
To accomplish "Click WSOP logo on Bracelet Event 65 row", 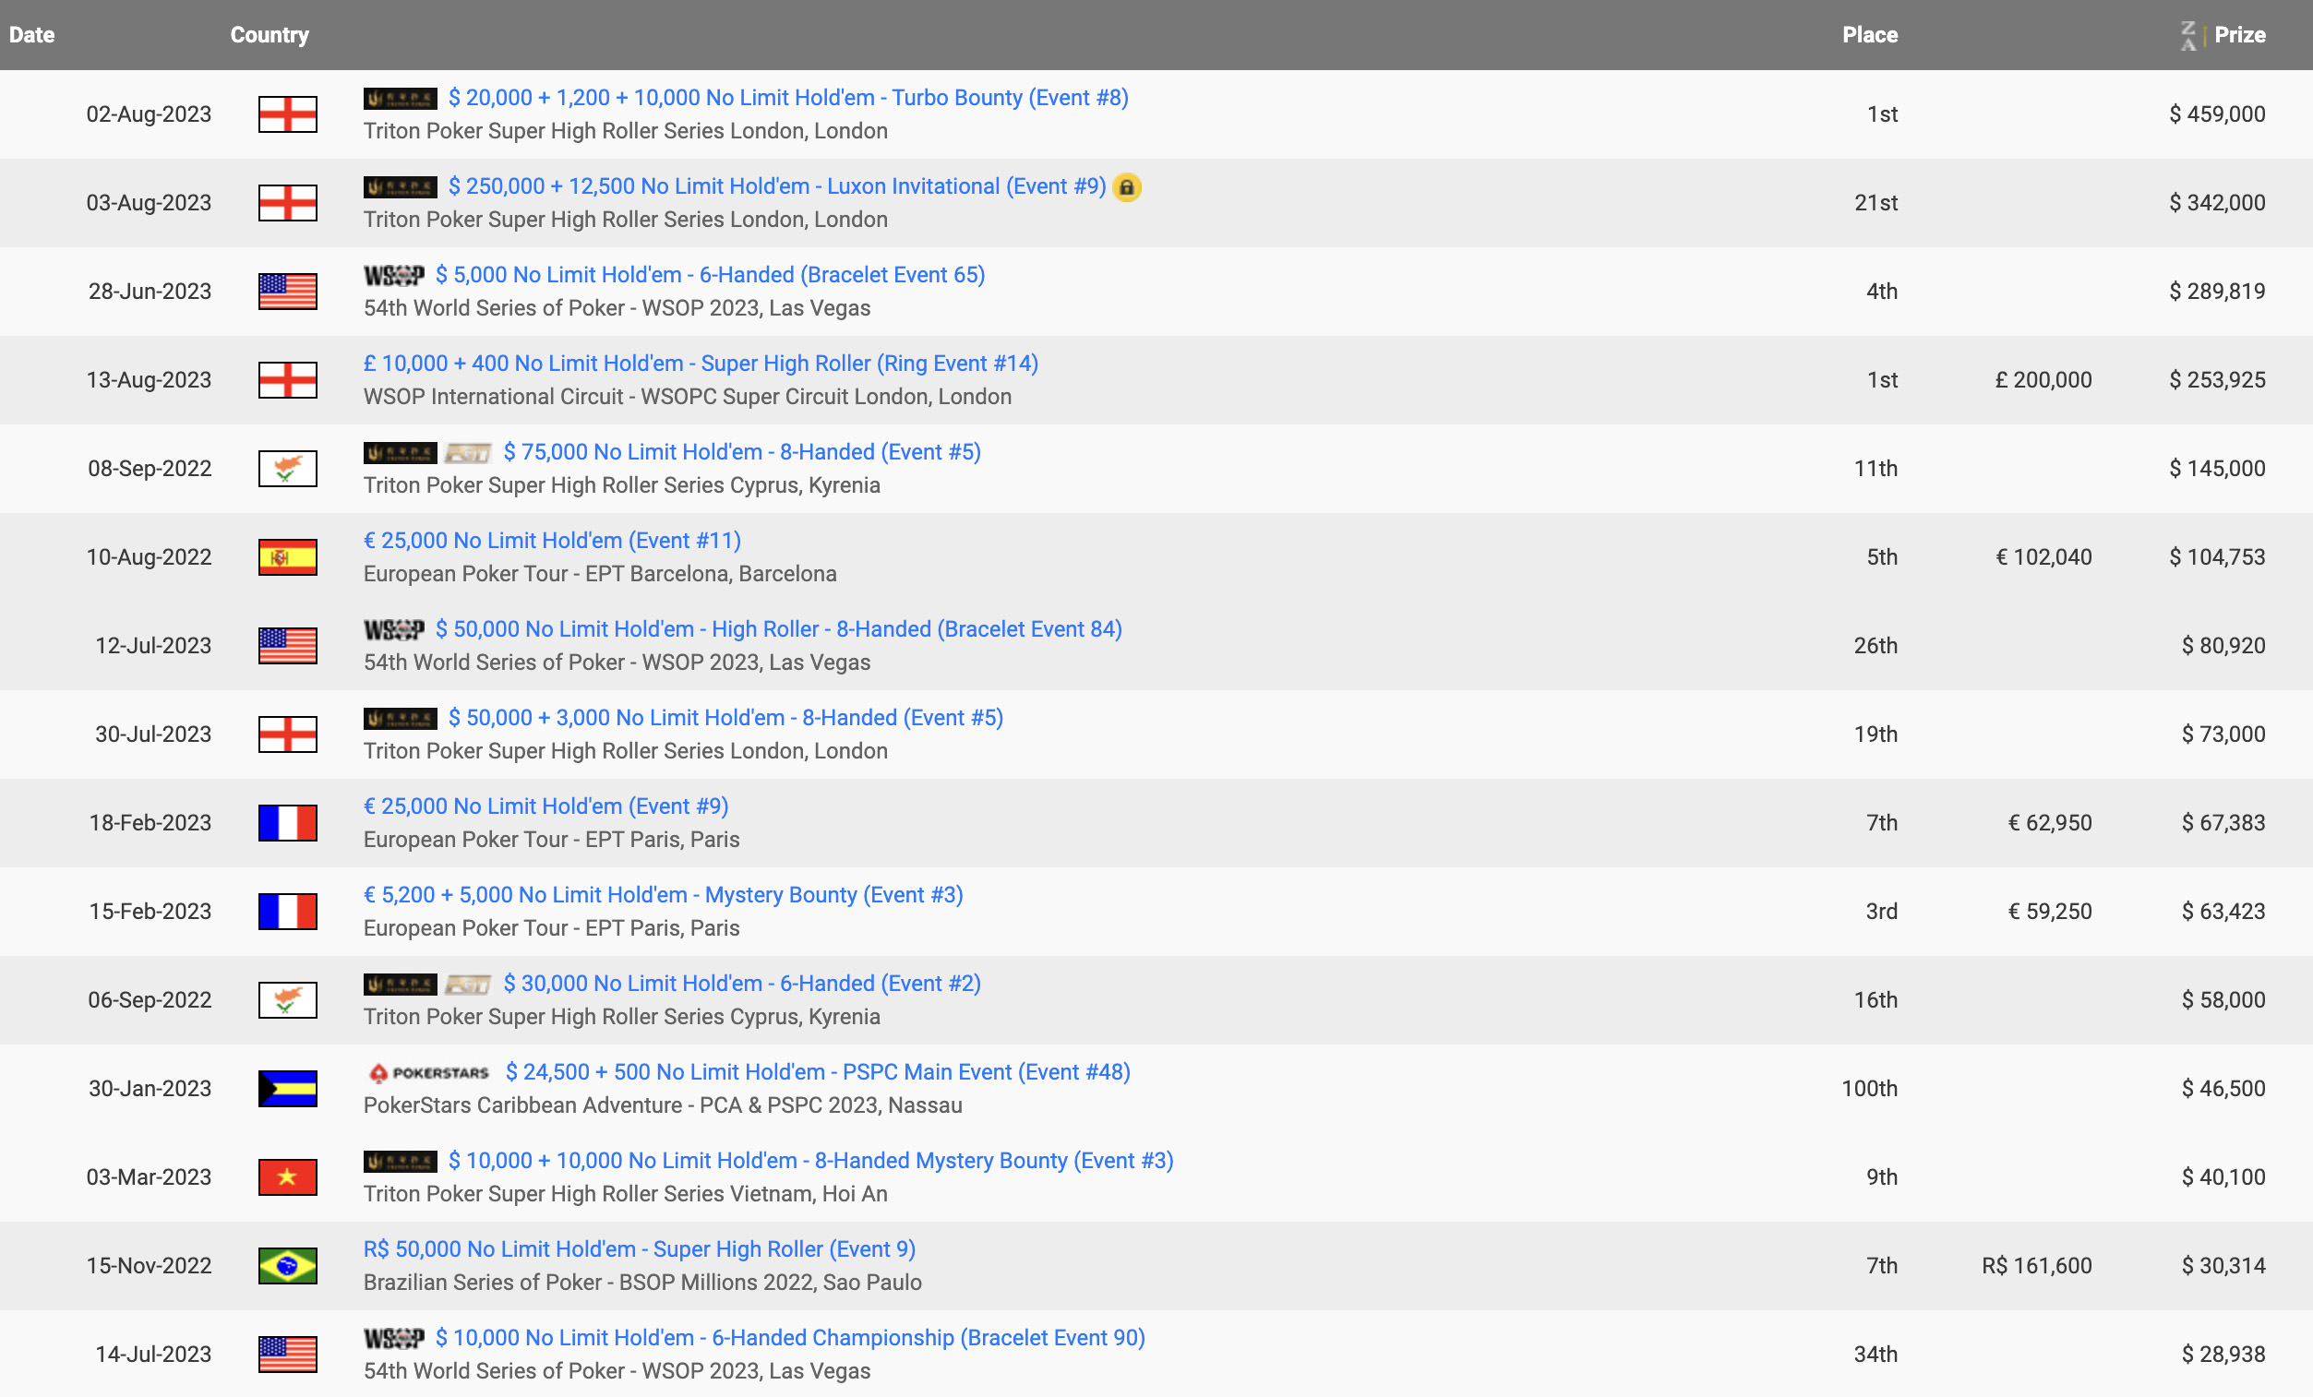I will (x=393, y=276).
